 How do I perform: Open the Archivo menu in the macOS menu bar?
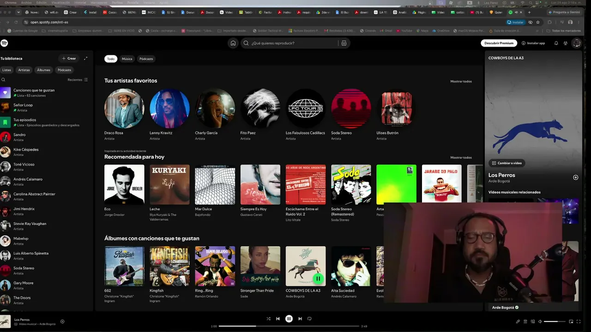[x=26, y=3]
